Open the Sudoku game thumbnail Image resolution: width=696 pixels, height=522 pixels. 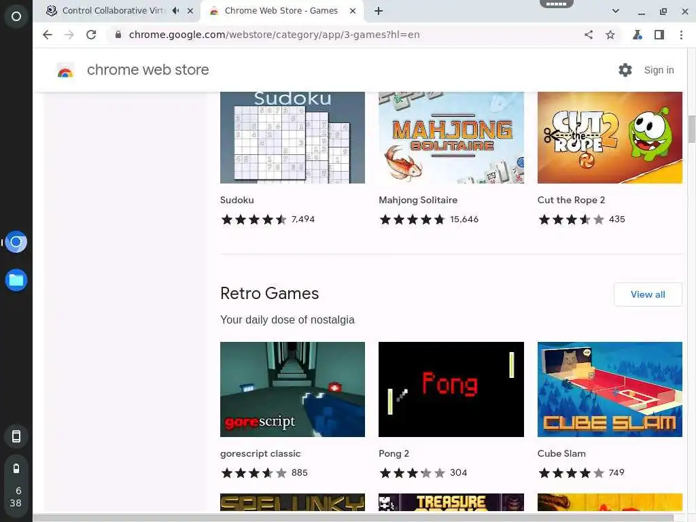point(292,137)
